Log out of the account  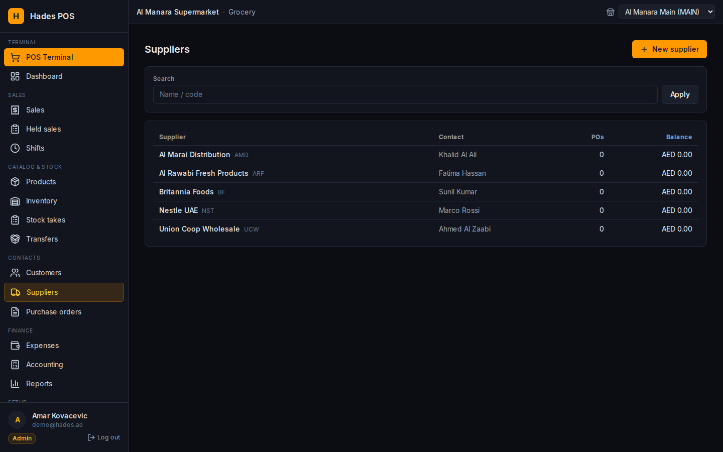pyautogui.click(x=104, y=437)
